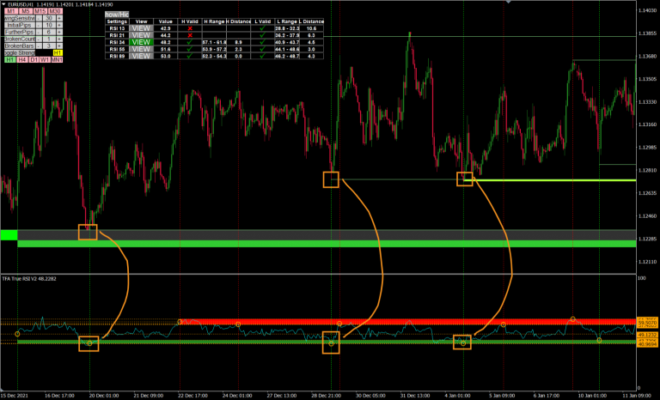Image resolution: width=660 pixels, height=400 pixels.
Task: Toggle the yellow H1 strength button
Action: 57,53
